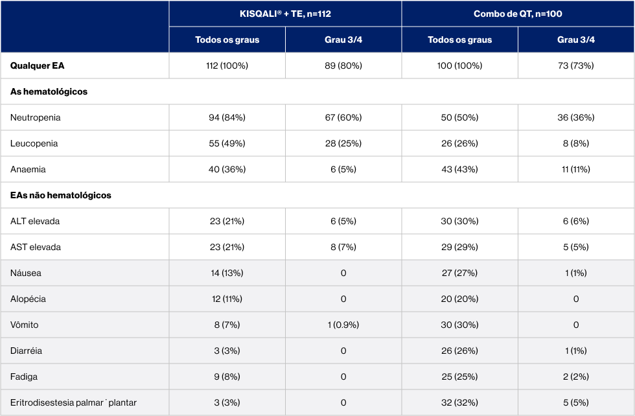The image size is (635, 416).
Task: Click Todos os graus under KISQALI header
Action: coord(227,40)
